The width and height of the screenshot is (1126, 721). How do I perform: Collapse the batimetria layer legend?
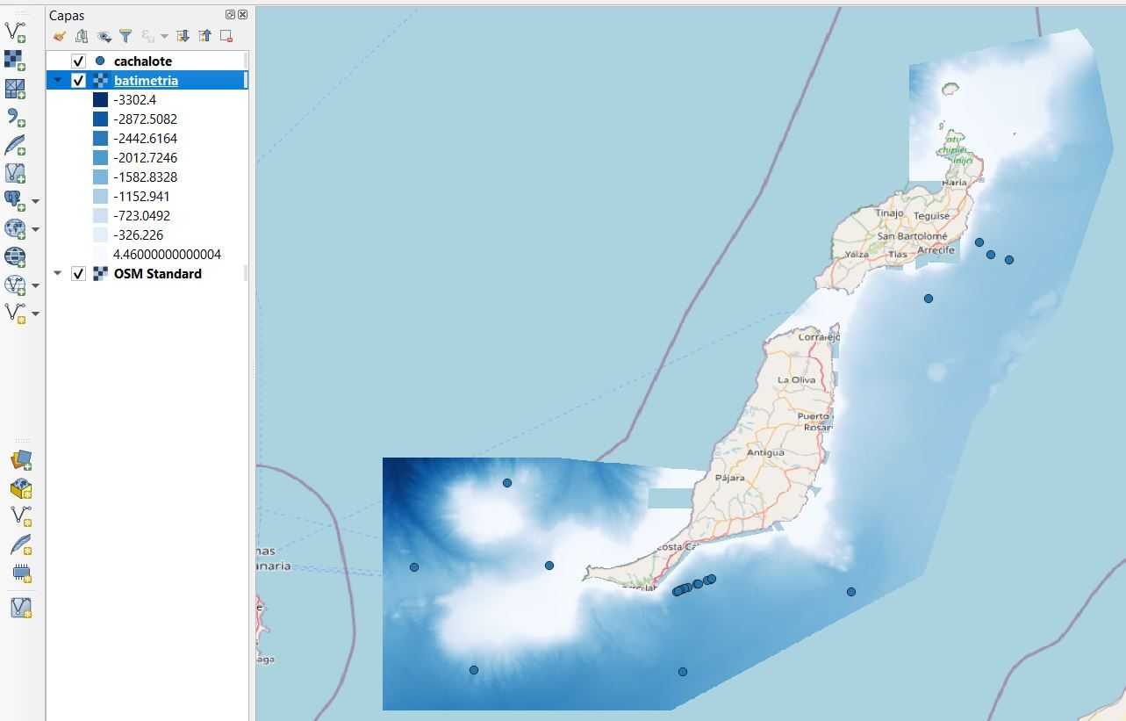pos(58,81)
